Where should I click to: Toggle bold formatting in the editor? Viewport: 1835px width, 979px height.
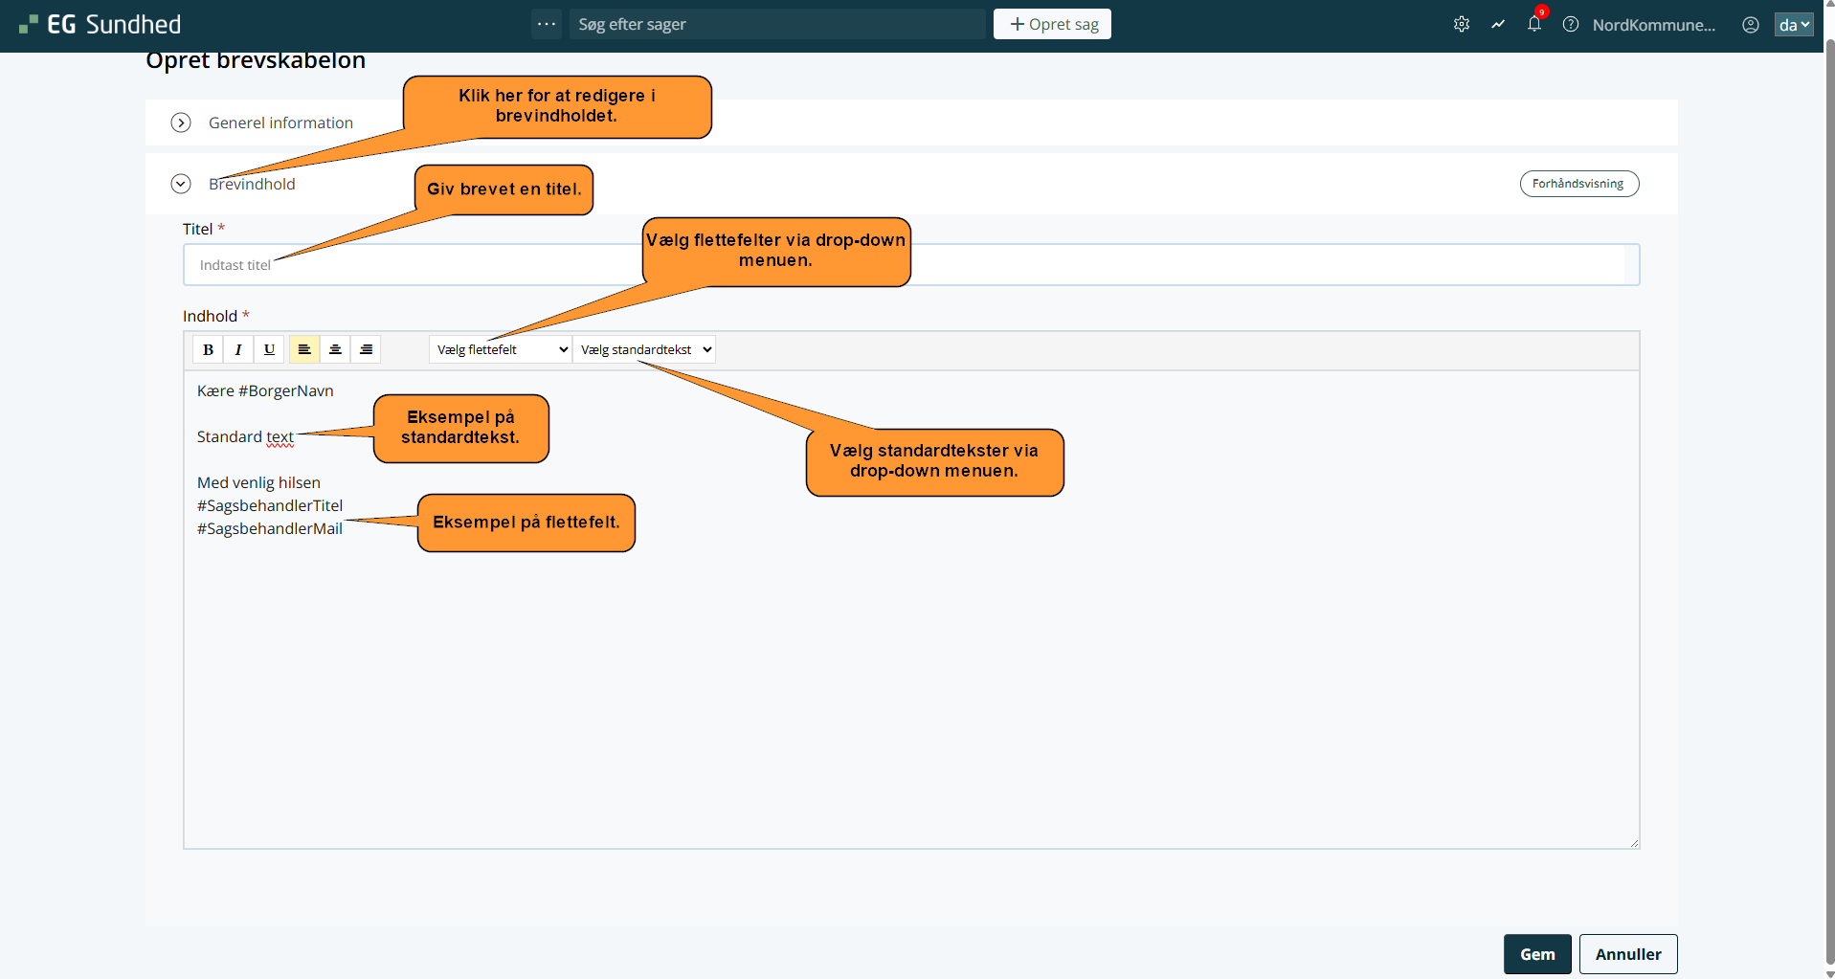point(208,349)
